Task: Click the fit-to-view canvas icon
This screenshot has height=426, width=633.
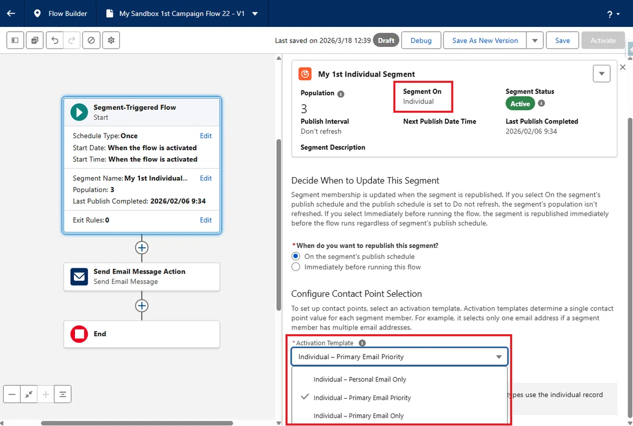Action: tap(29, 394)
